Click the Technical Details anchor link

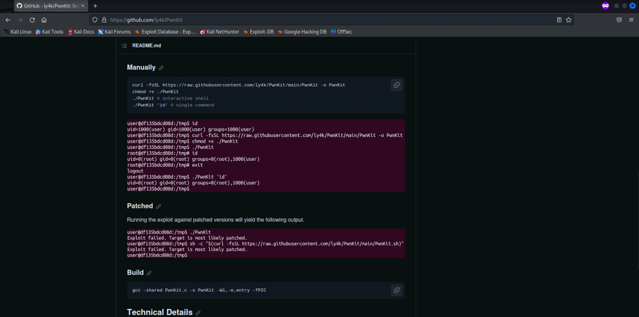pos(198,313)
